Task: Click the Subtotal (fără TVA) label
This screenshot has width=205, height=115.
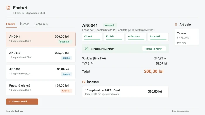Action: [x=94, y=58]
